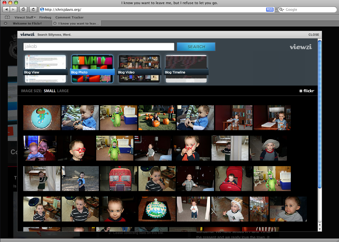This screenshot has height=242, width=339.
Task: Open the child on gravel outdoors photo
Action: click(80, 179)
